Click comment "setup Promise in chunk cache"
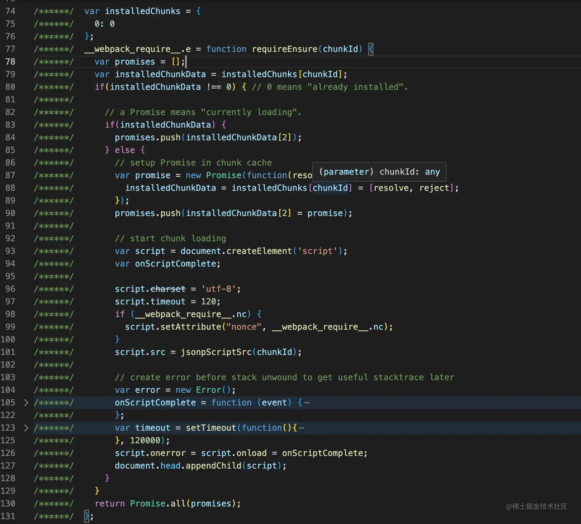The width and height of the screenshot is (581, 524). [x=193, y=163]
